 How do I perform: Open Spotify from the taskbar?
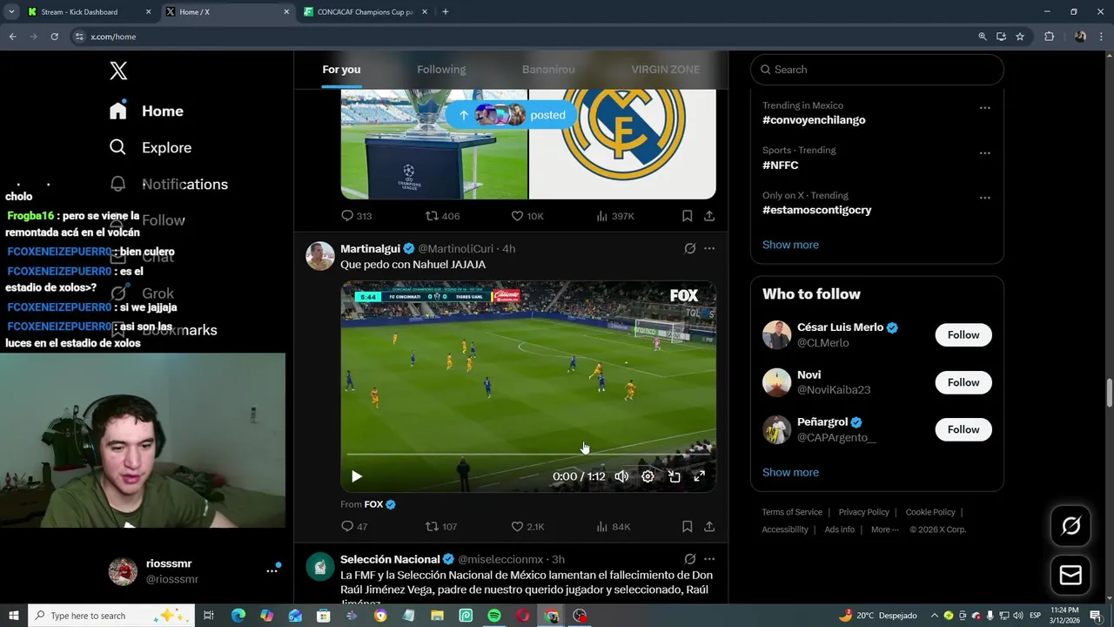[x=494, y=616]
